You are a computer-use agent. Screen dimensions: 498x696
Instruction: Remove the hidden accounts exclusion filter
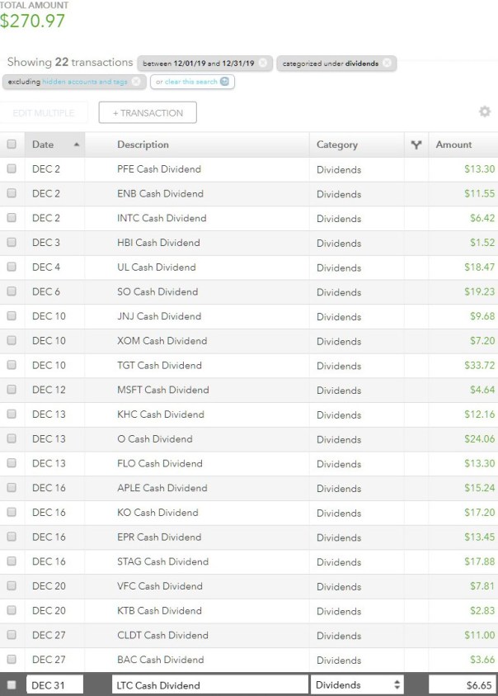[x=137, y=82]
